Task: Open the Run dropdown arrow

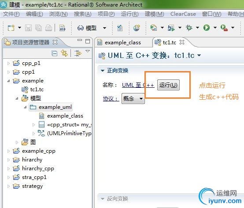Action: [215, 28]
